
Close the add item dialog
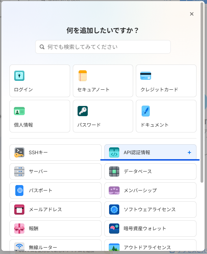click(192, 14)
